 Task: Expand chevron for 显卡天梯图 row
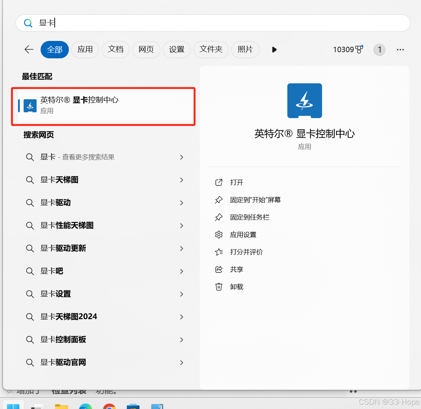182,180
